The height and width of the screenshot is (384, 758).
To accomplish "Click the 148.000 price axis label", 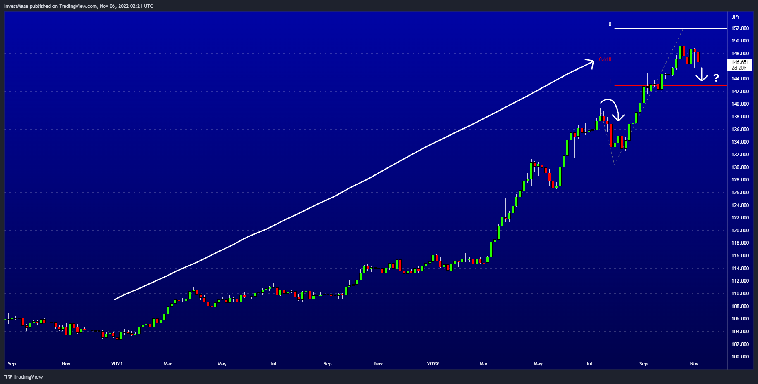I will pyautogui.click(x=740, y=54).
